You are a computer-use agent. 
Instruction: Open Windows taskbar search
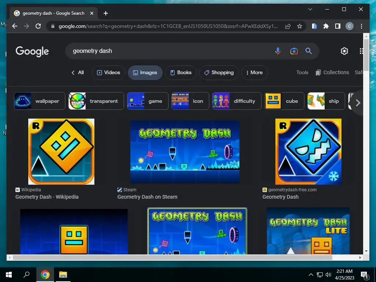tap(26, 275)
